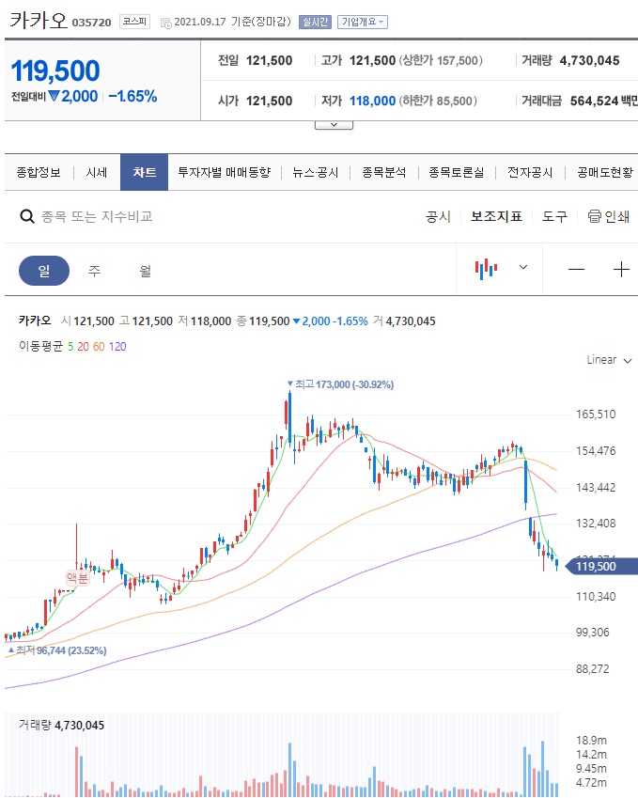
Task: Click the stock code 035720
Action: click(x=91, y=23)
